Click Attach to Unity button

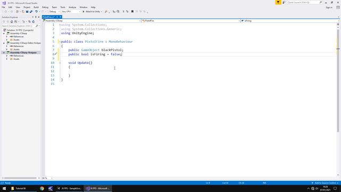click(x=92, y=12)
